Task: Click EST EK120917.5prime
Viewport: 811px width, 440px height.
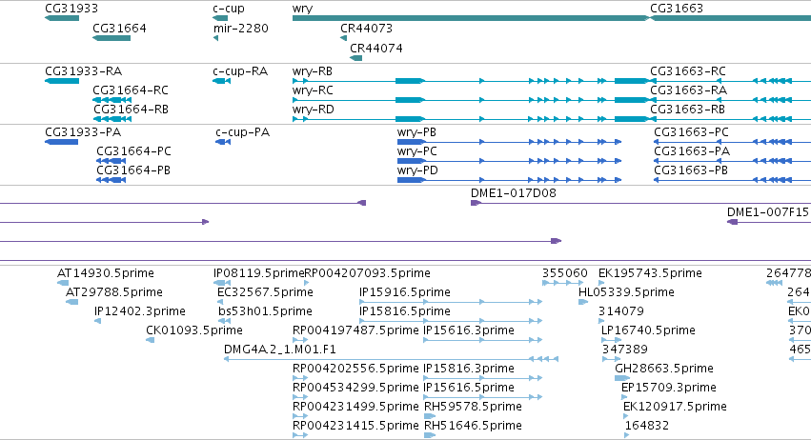Action: [626, 417]
